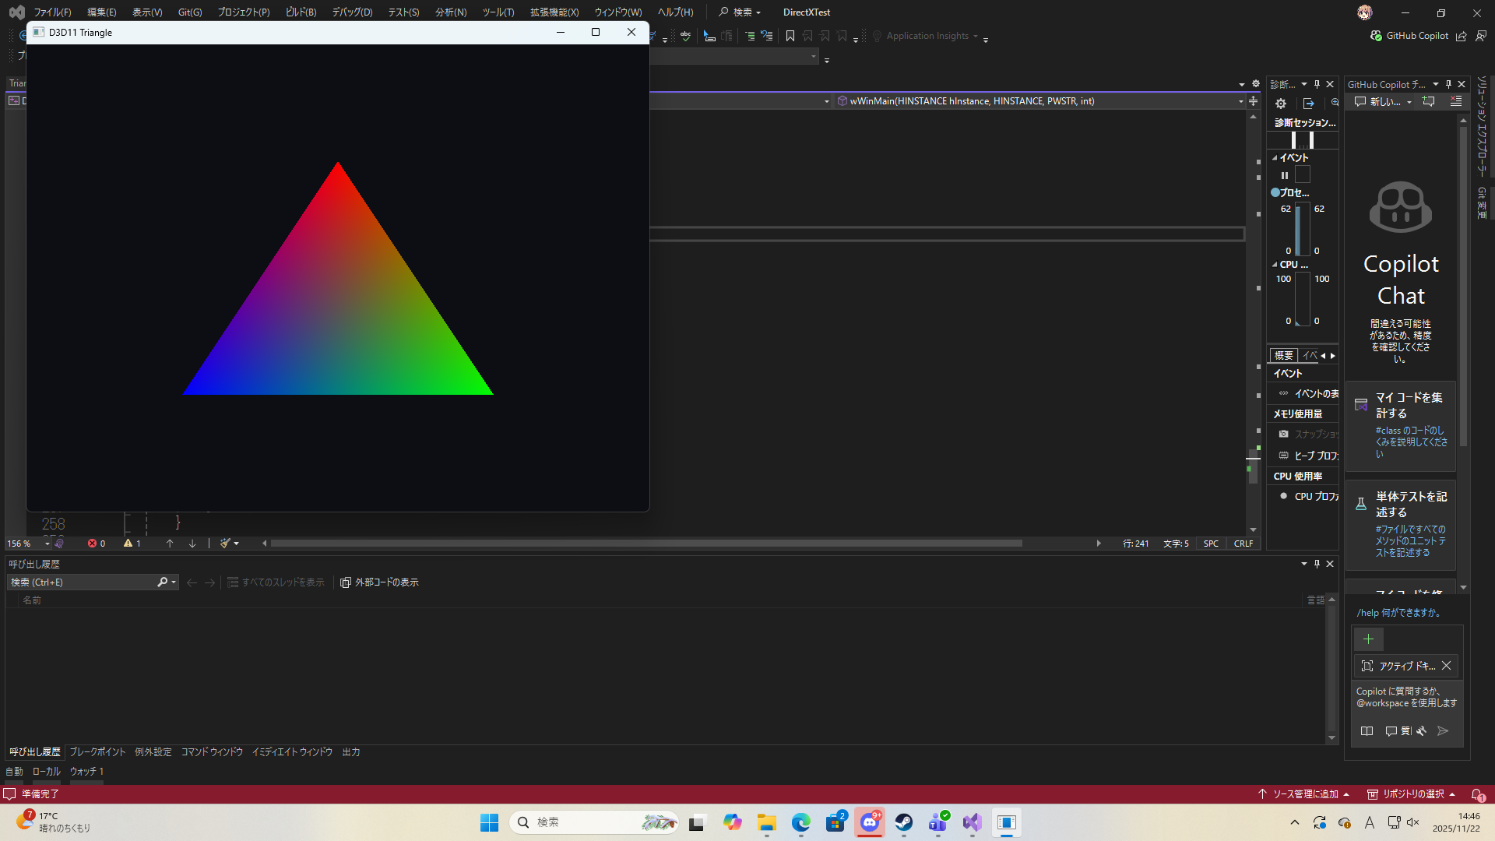Expand the wWinMain function dropdown

coord(1240,101)
